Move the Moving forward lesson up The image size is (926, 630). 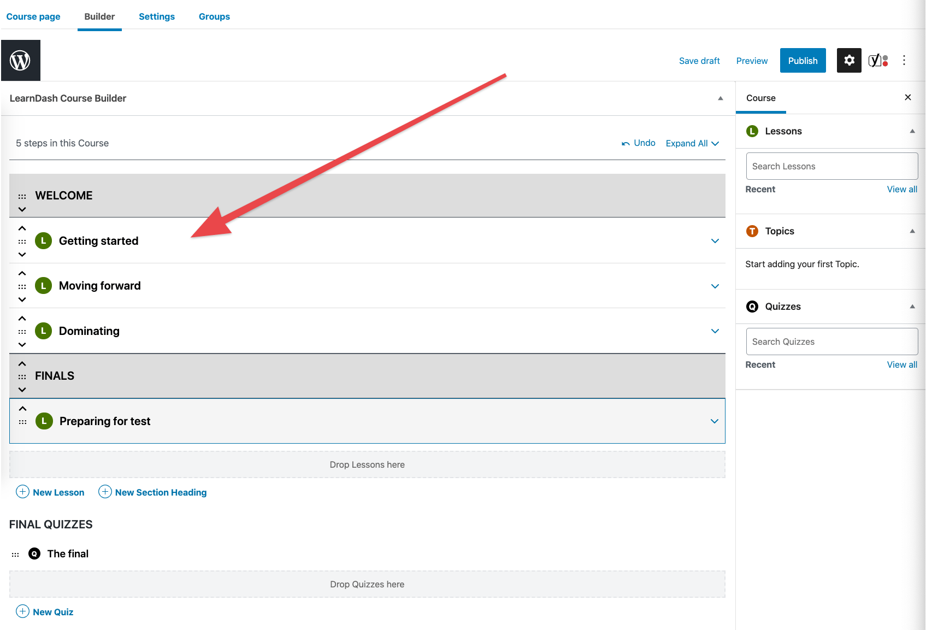click(x=22, y=273)
